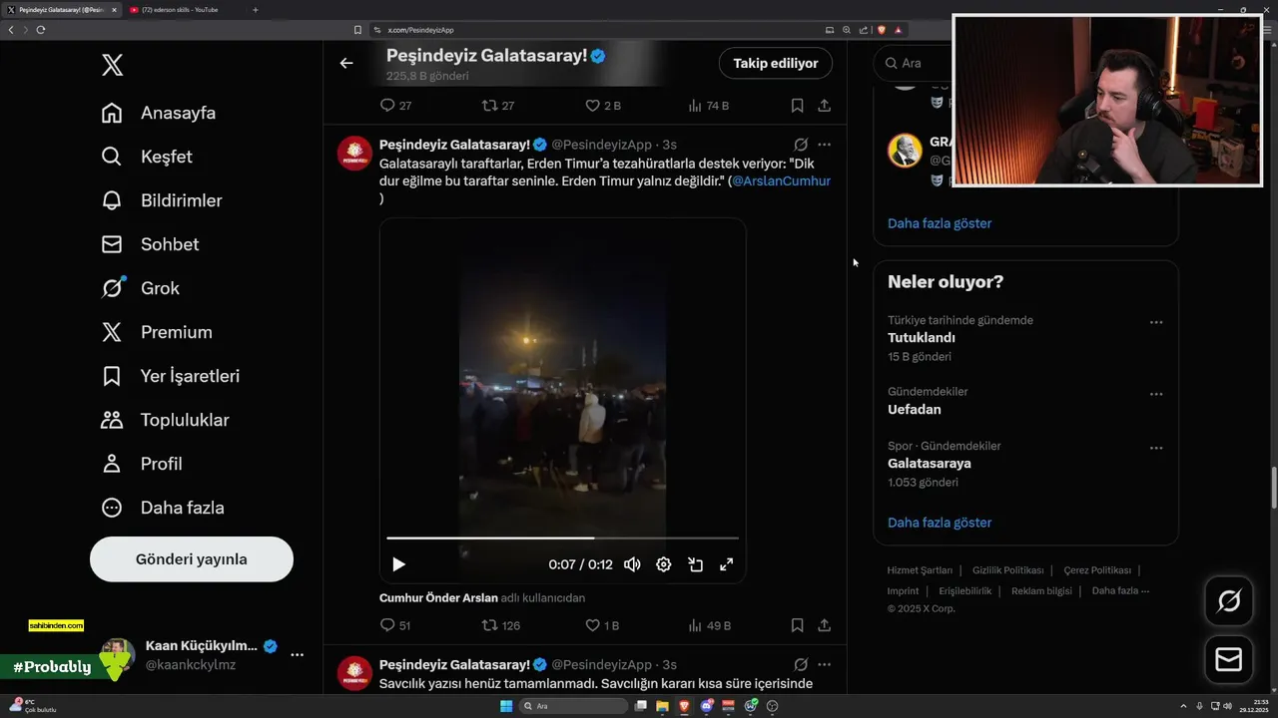Open Premium in the sidebar
1278x718 pixels.
(157, 332)
